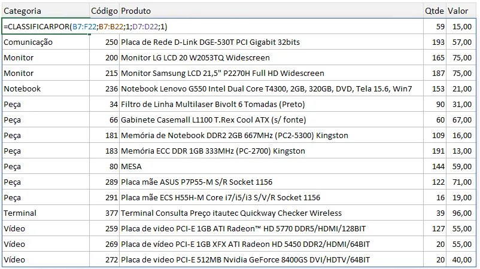Click the Gabinete Casemall L1100 product cell
The height and width of the screenshot is (269, 480).
click(x=271, y=120)
